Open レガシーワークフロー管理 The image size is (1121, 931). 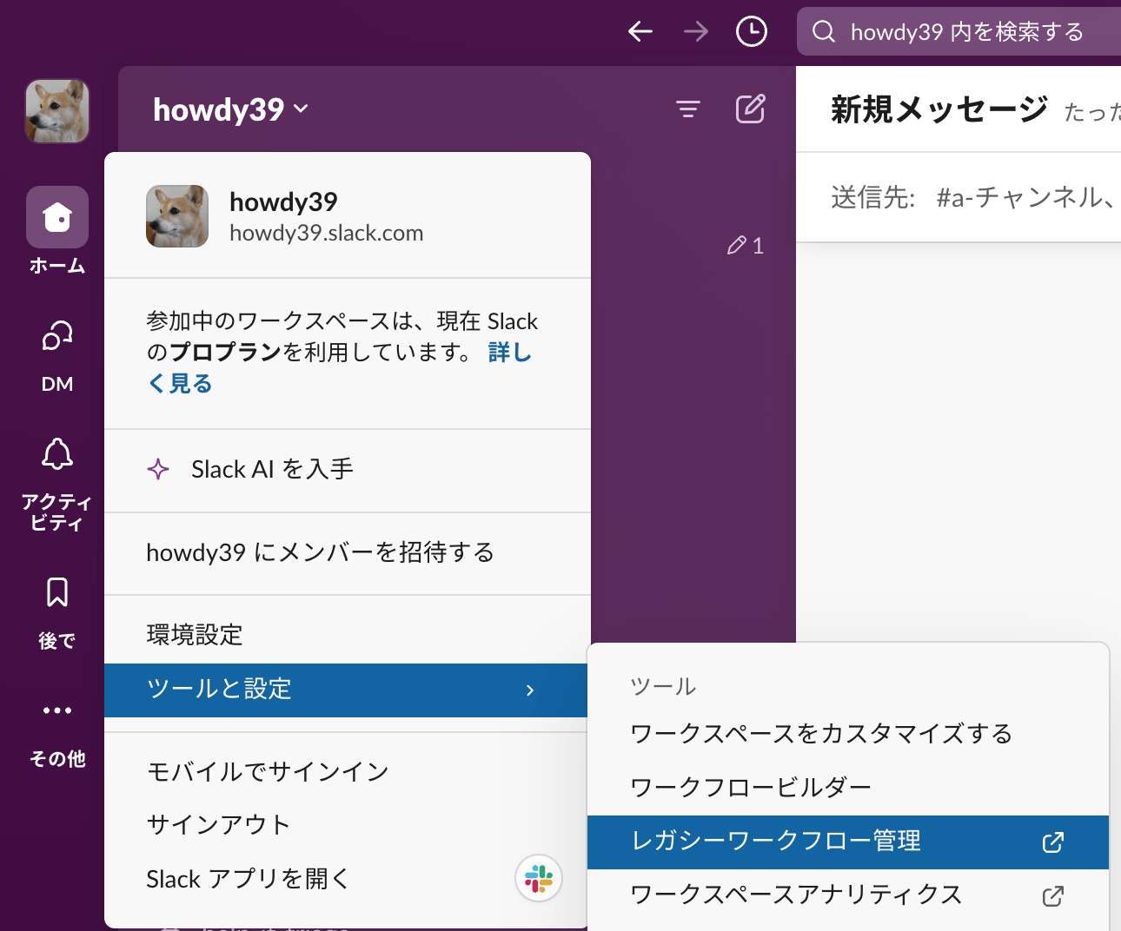pos(848,842)
